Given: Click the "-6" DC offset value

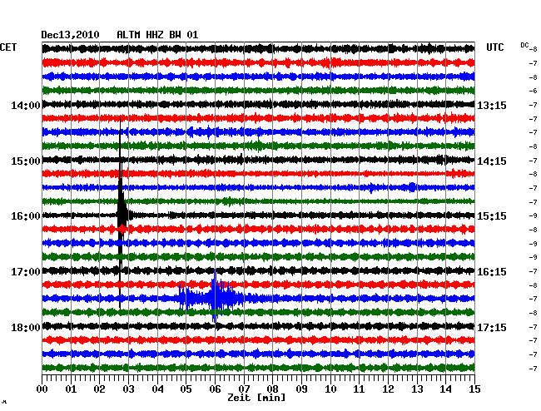Looking at the screenshot, I should click(x=533, y=91).
